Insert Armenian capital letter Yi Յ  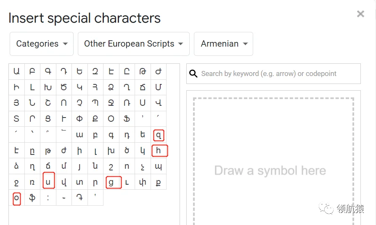click(x=16, y=103)
